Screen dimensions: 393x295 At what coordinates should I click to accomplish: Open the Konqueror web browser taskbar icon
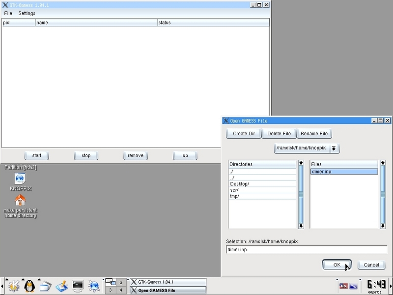click(93, 285)
